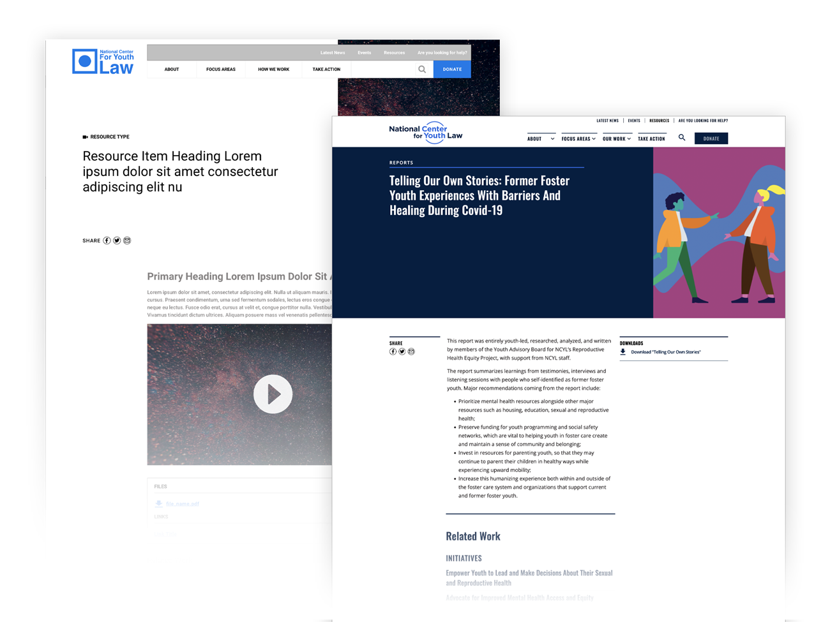Click Download "Telling Our Own Stories" link
The width and height of the screenshot is (830, 622).
point(666,352)
